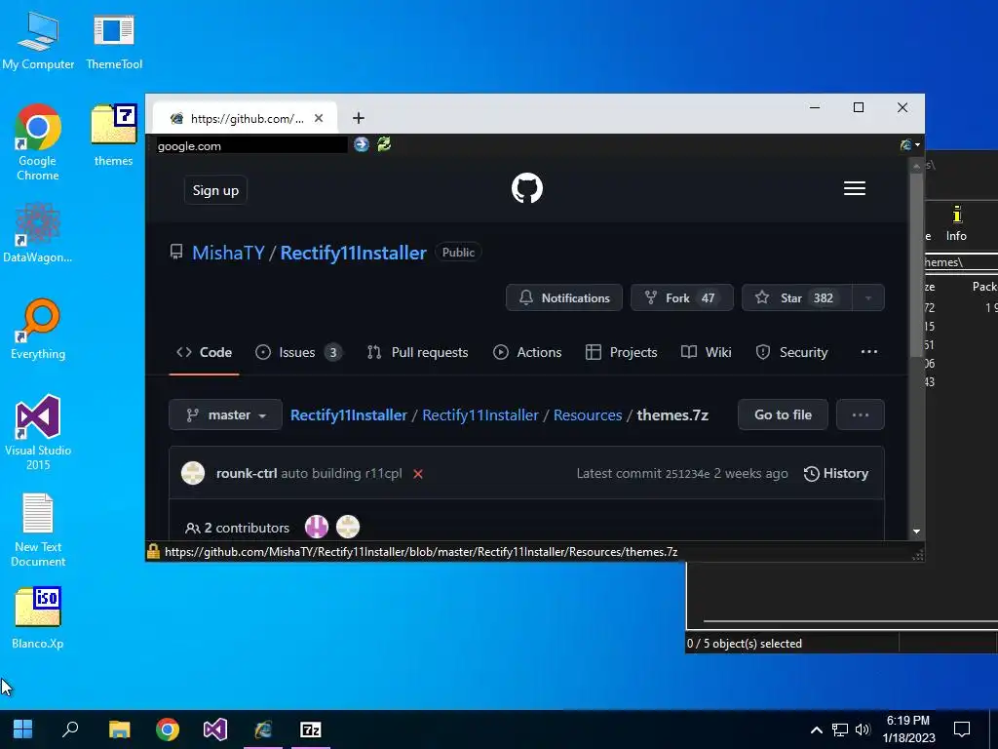Click the volume speaker tray icon
The image size is (998, 749).
[x=863, y=729]
